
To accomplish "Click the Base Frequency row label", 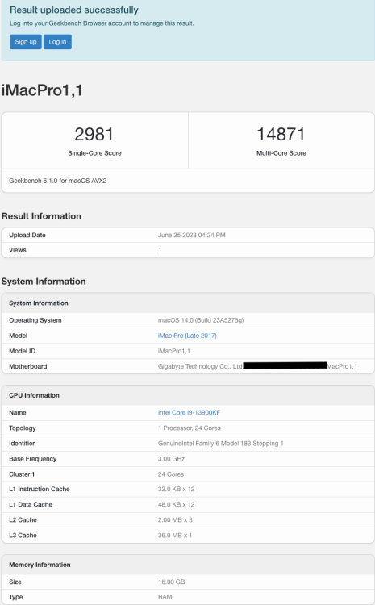I will pyautogui.click(x=32, y=459).
